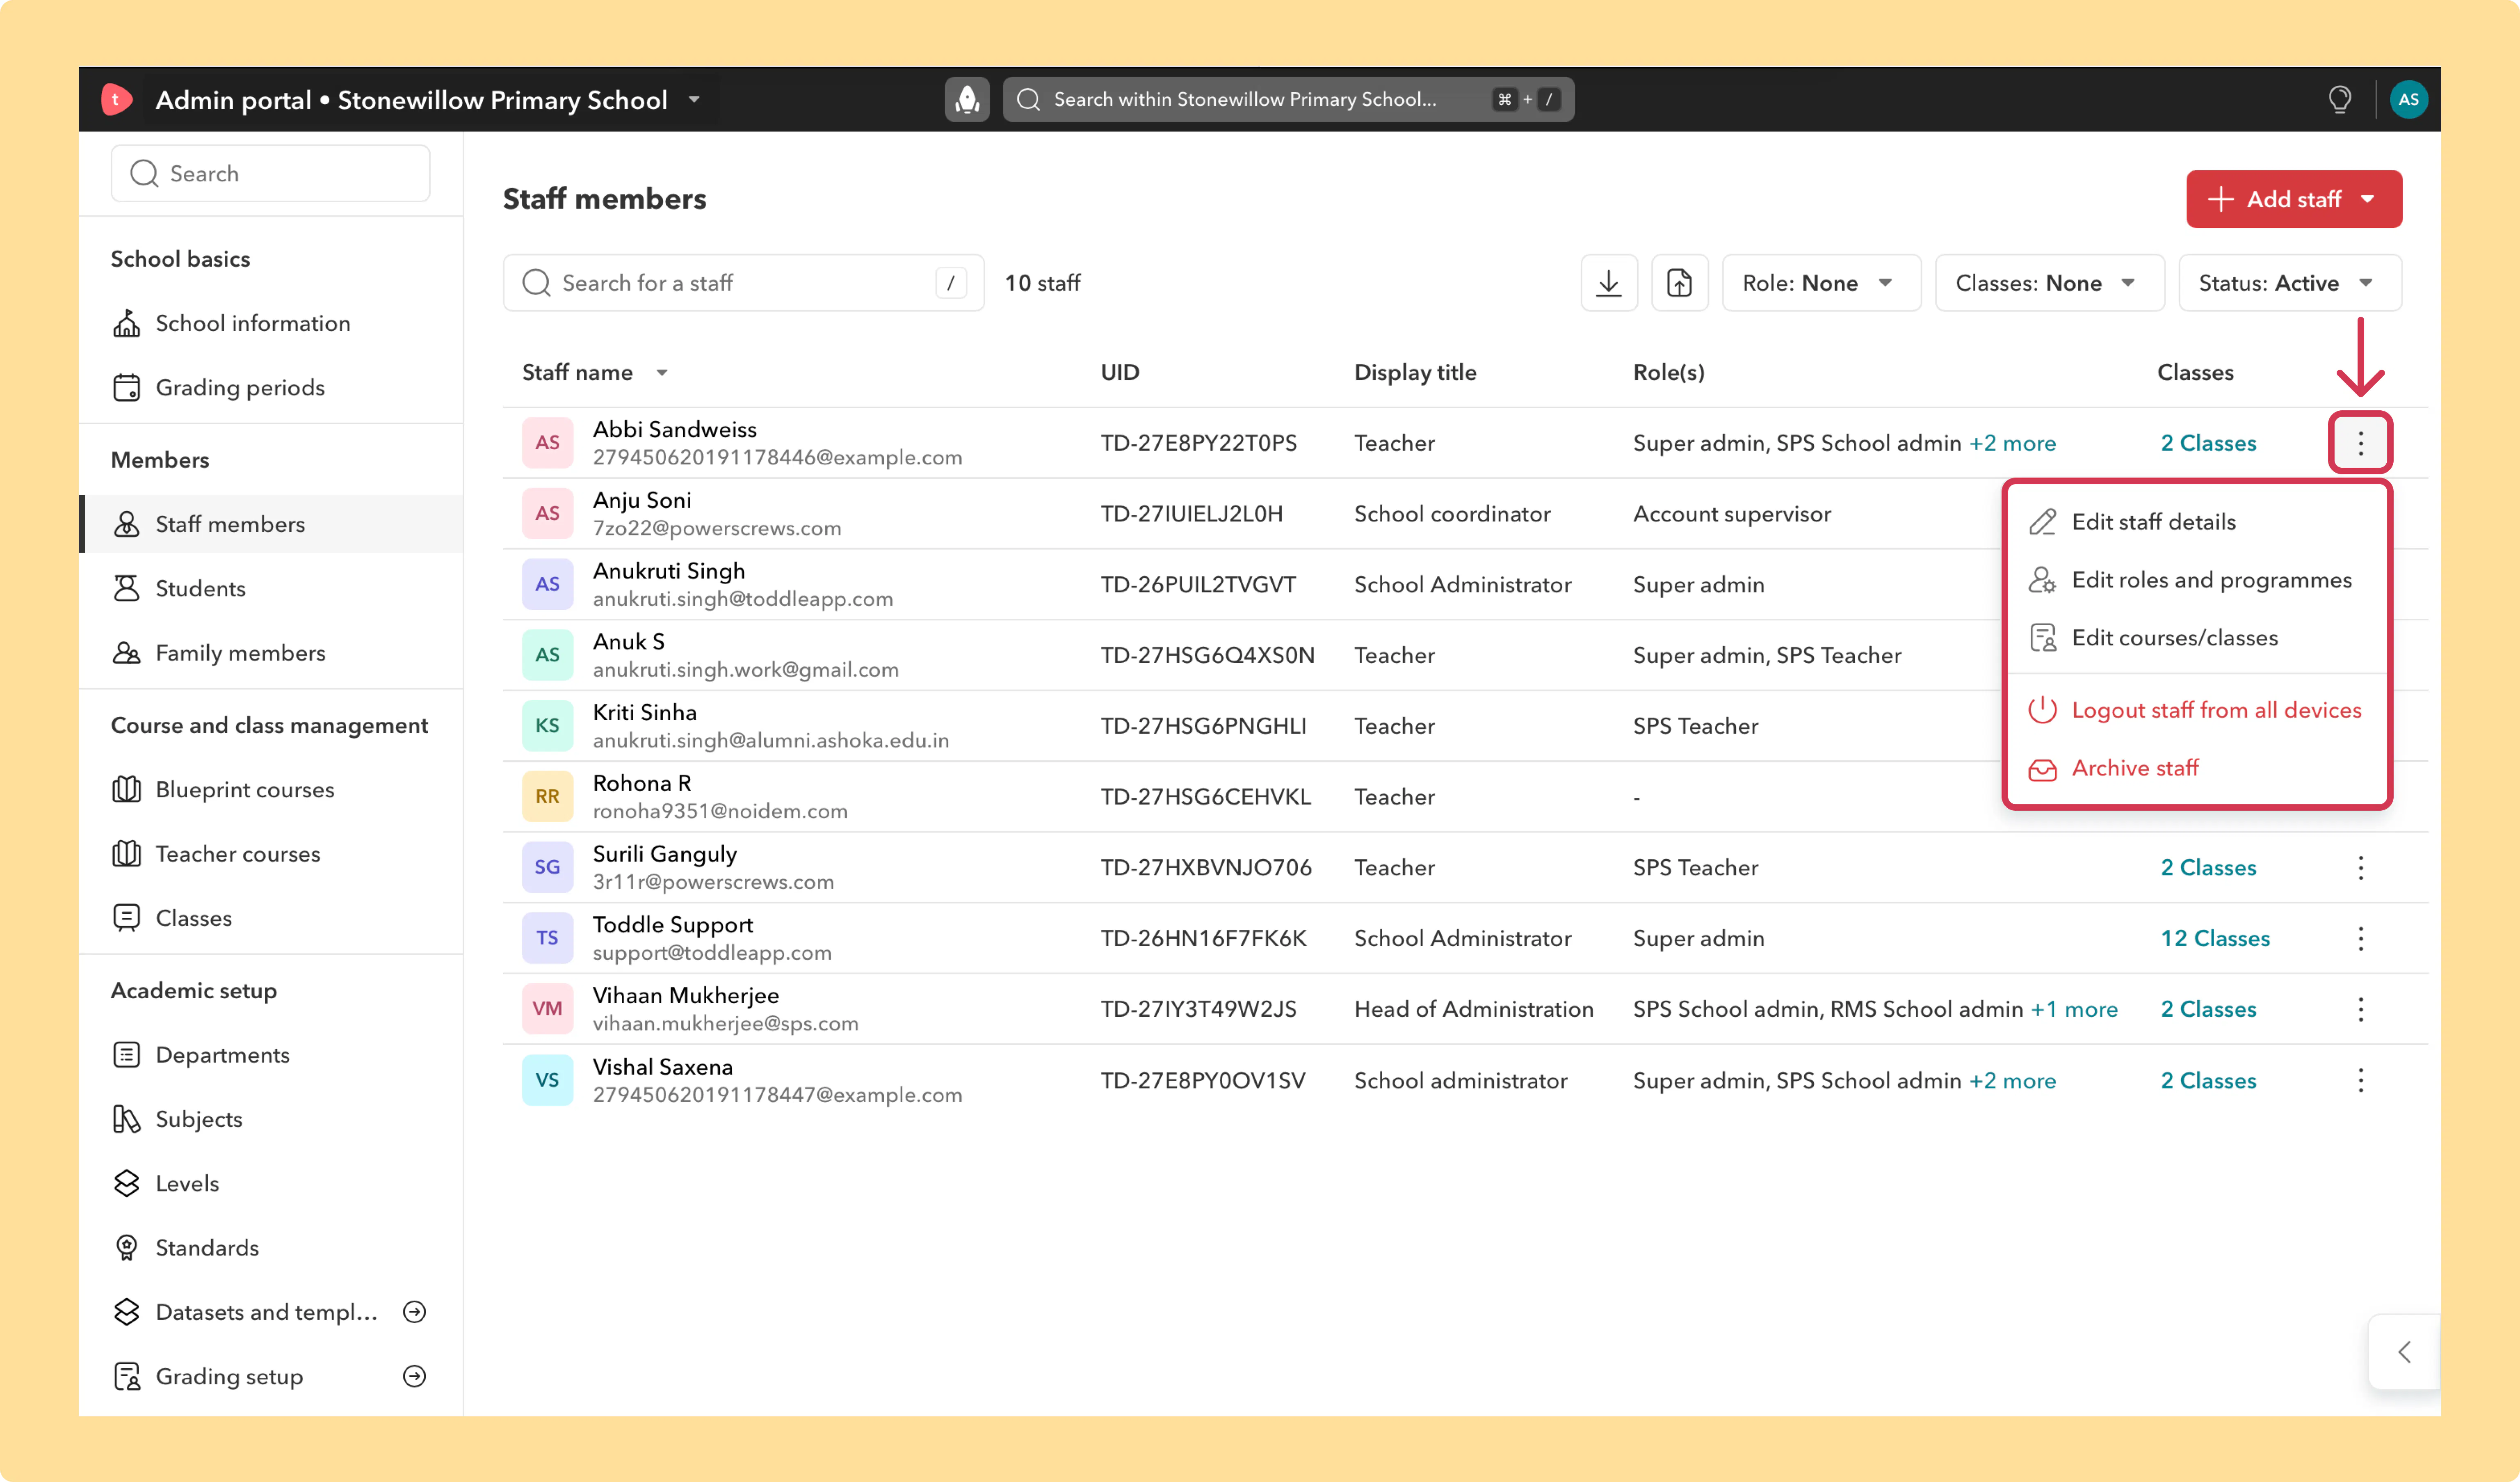
Task: Select Logout staff from all devices
Action: [x=2196, y=711]
